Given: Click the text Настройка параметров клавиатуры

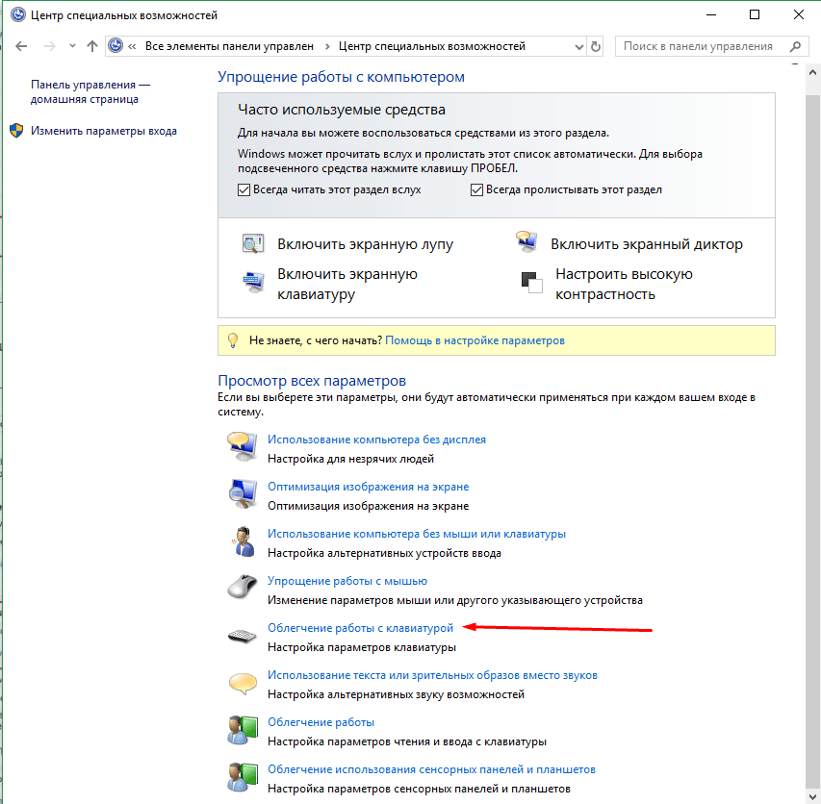Looking at the screenshot, I should 362,647.
